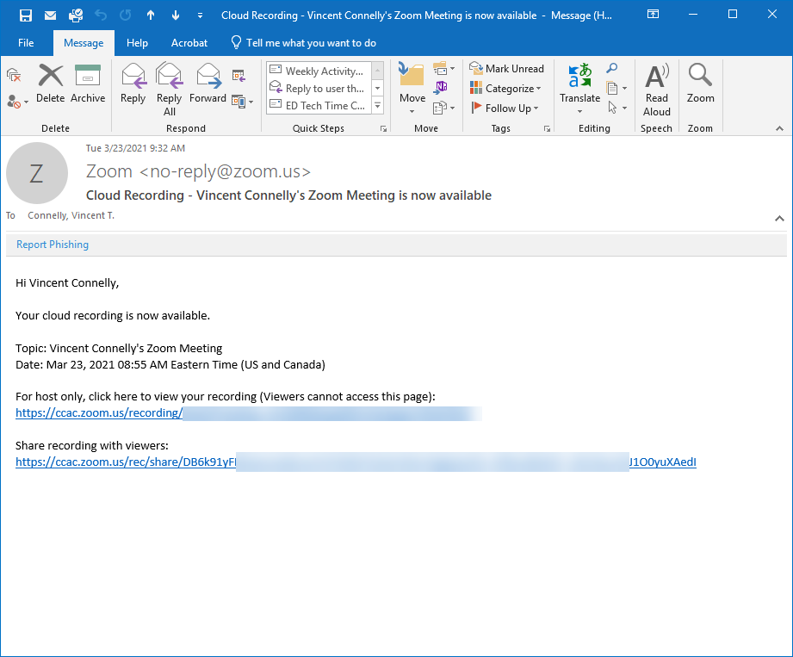This screenshot has width=793, height=657.
Task: Switch to the File tab
Action: pyautogui.click(x=25, y=42)
